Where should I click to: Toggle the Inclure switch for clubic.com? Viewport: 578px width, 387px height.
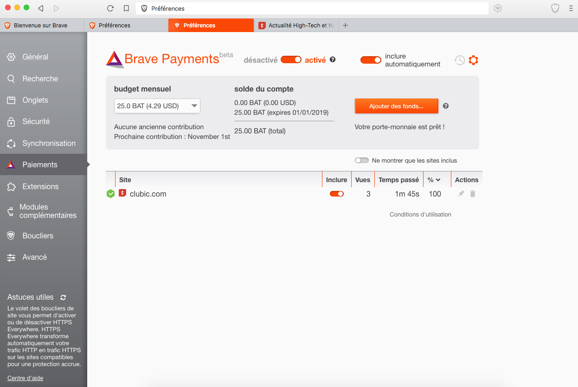coord(337,194)
